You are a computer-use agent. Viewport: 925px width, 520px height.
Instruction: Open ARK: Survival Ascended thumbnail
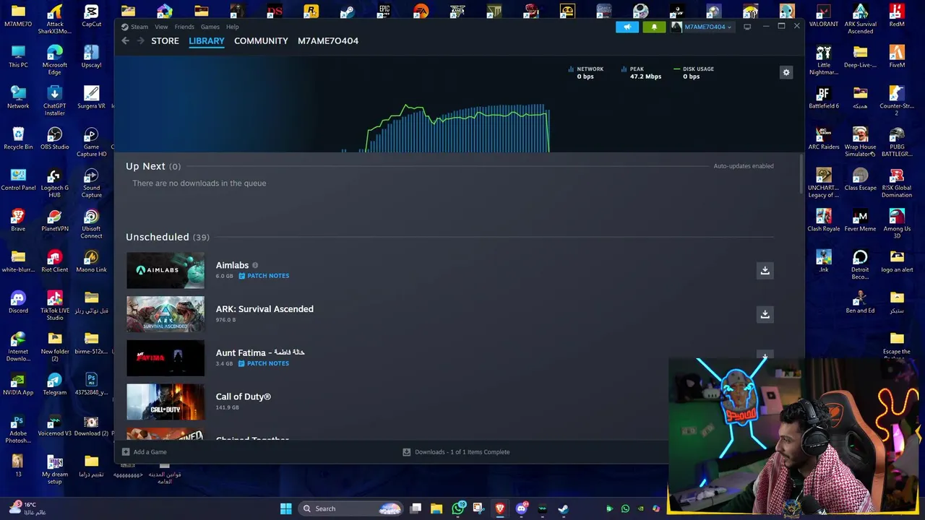pyautogui.click(x=165, y=314)
